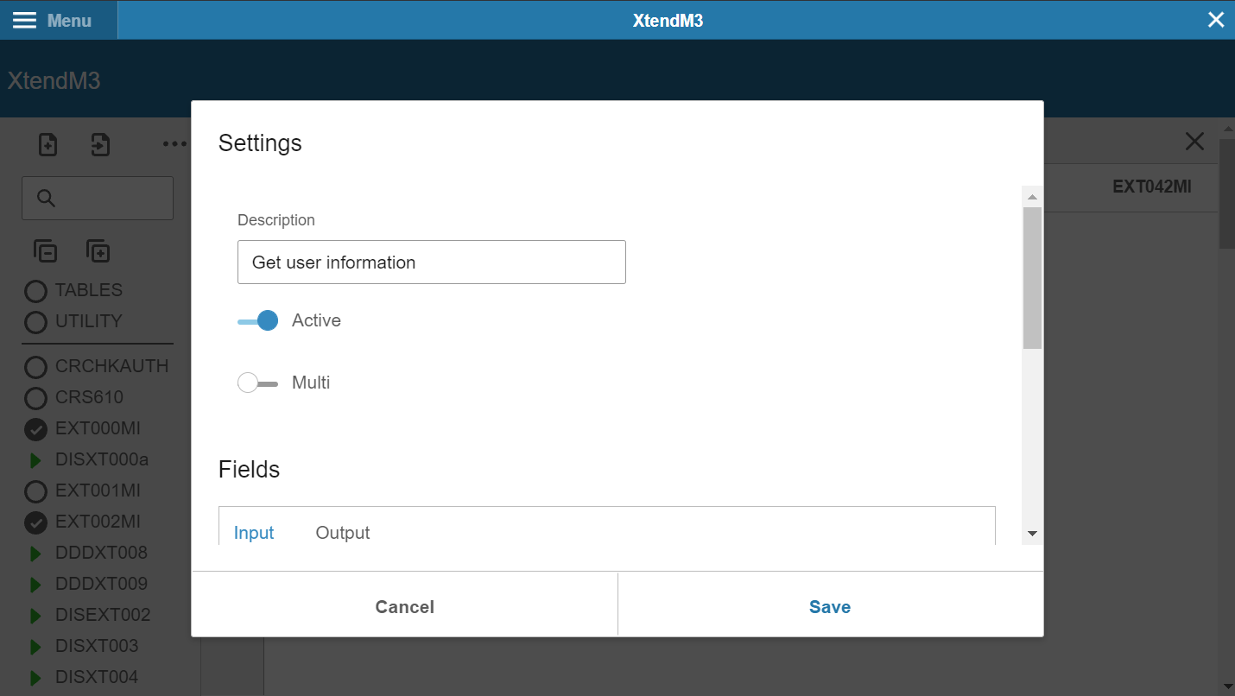Click the search field in sidebar
The width and height of the screenshot is (1235, 696).
coord(98,199)
